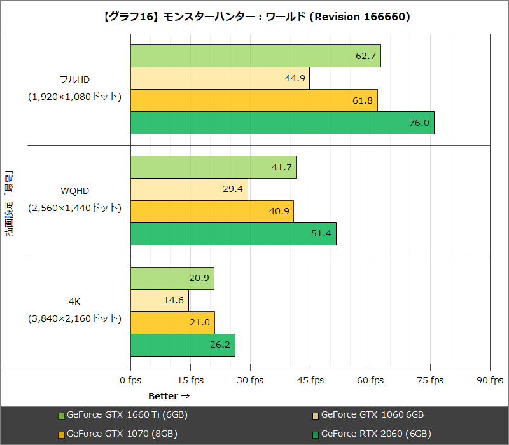509x445 pixels.
Task: Click the Full HD bar showing 76.0
Action: pyautogui.click(x=282, y=123)
